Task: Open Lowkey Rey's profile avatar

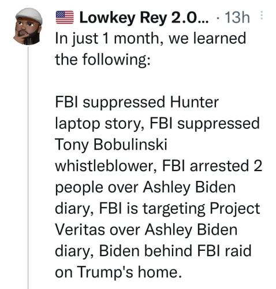Action: [28, 26]
